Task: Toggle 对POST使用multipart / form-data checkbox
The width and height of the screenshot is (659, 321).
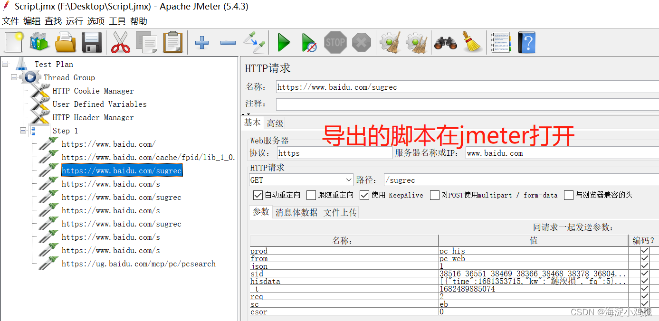Action: coord(435,195)
